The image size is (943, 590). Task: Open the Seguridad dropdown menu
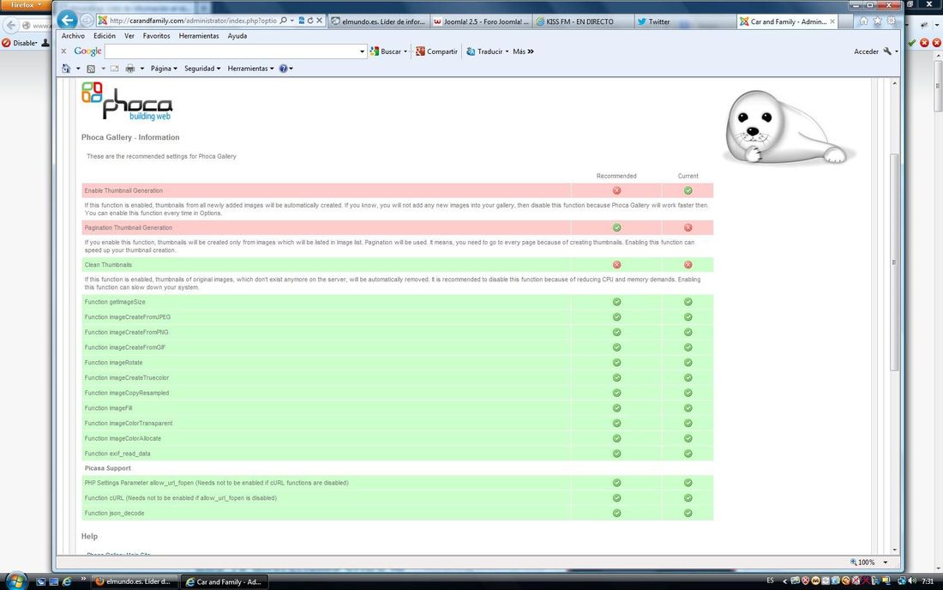point(202,69)
